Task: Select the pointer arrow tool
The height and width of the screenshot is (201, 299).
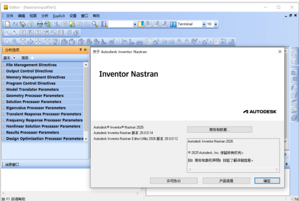Action: click(7, 41)
